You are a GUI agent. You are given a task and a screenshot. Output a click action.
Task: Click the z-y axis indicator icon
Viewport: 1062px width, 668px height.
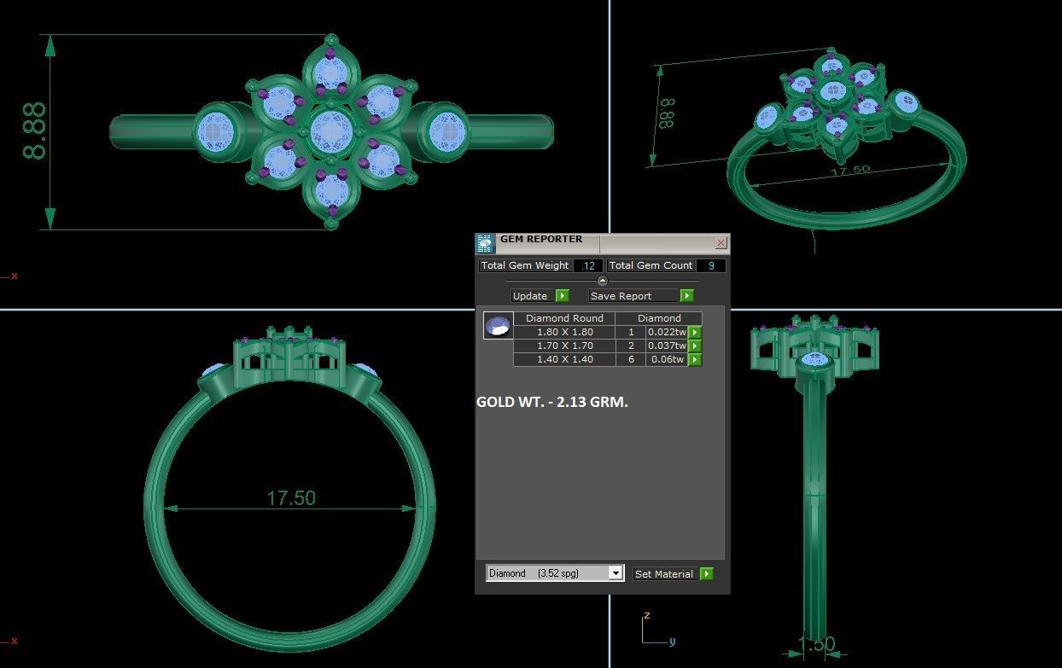pyautogui.click(x=658, y=629)
